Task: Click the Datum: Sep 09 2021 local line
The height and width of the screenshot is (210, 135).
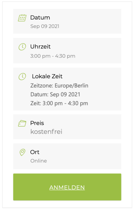Action: pyautogui.click(x=55, y=94)
